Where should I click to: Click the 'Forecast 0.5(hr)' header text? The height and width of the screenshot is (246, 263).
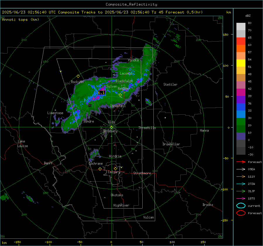click(184, 12)
